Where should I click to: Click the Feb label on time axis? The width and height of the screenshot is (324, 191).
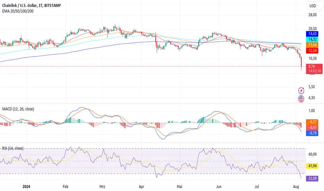point(65,187)
